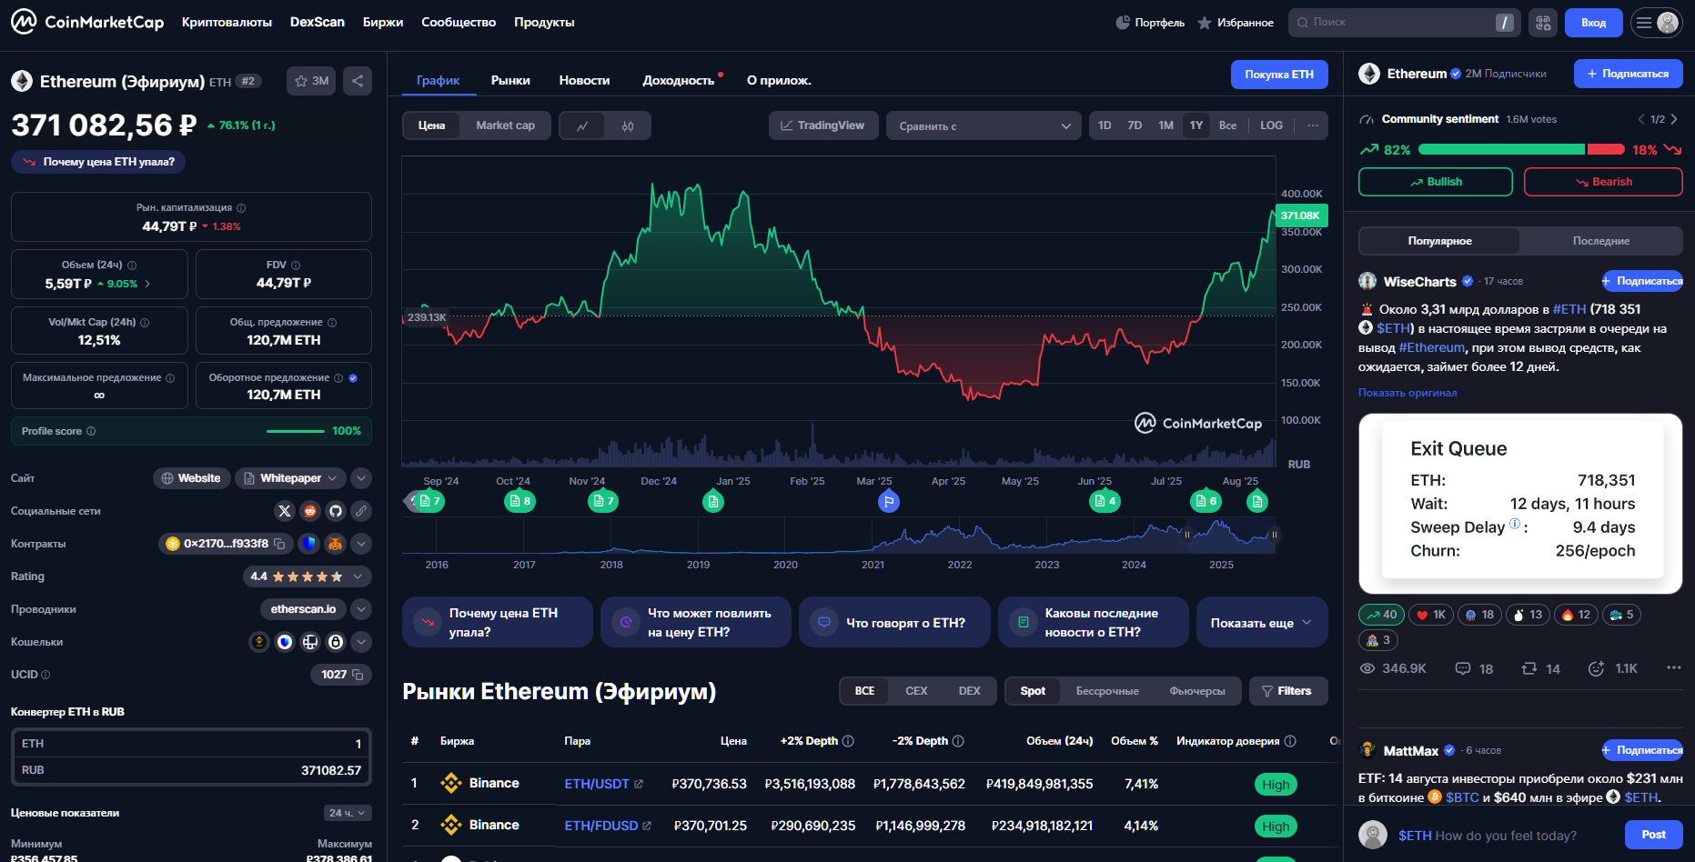Click the chart range right handle
The width and height of the screenshot is (1695, 862).
pyautogui.click(x=1274, y=535)
